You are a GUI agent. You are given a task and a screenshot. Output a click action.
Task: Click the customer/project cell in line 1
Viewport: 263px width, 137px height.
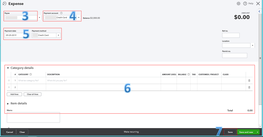[x=209, y=80]
